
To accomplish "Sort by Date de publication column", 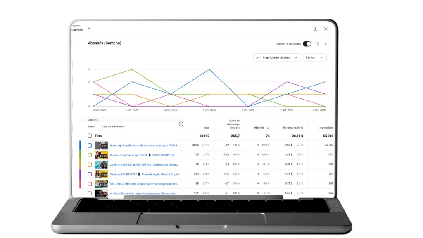I will [x=113, y=126].
